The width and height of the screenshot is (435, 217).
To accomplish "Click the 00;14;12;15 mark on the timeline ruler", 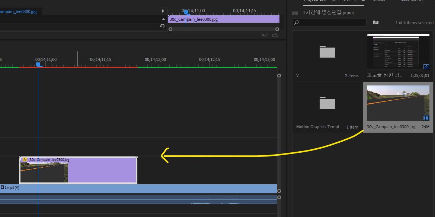I will pos(210,59).
